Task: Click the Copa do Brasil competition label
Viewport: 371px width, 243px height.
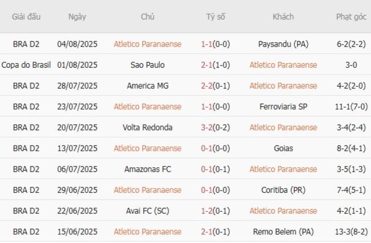Action: pyautogui.click(x=26, y=65)
